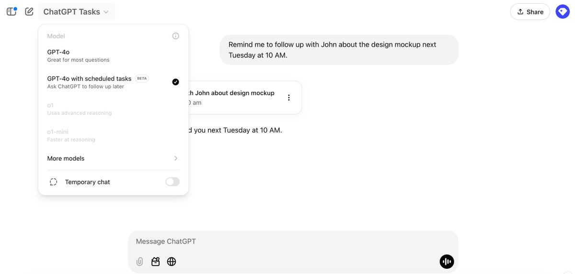Enable web search with the globe icon
This screenshot has width=575, height=274.
pyautogui.click(x=172, y=262)
